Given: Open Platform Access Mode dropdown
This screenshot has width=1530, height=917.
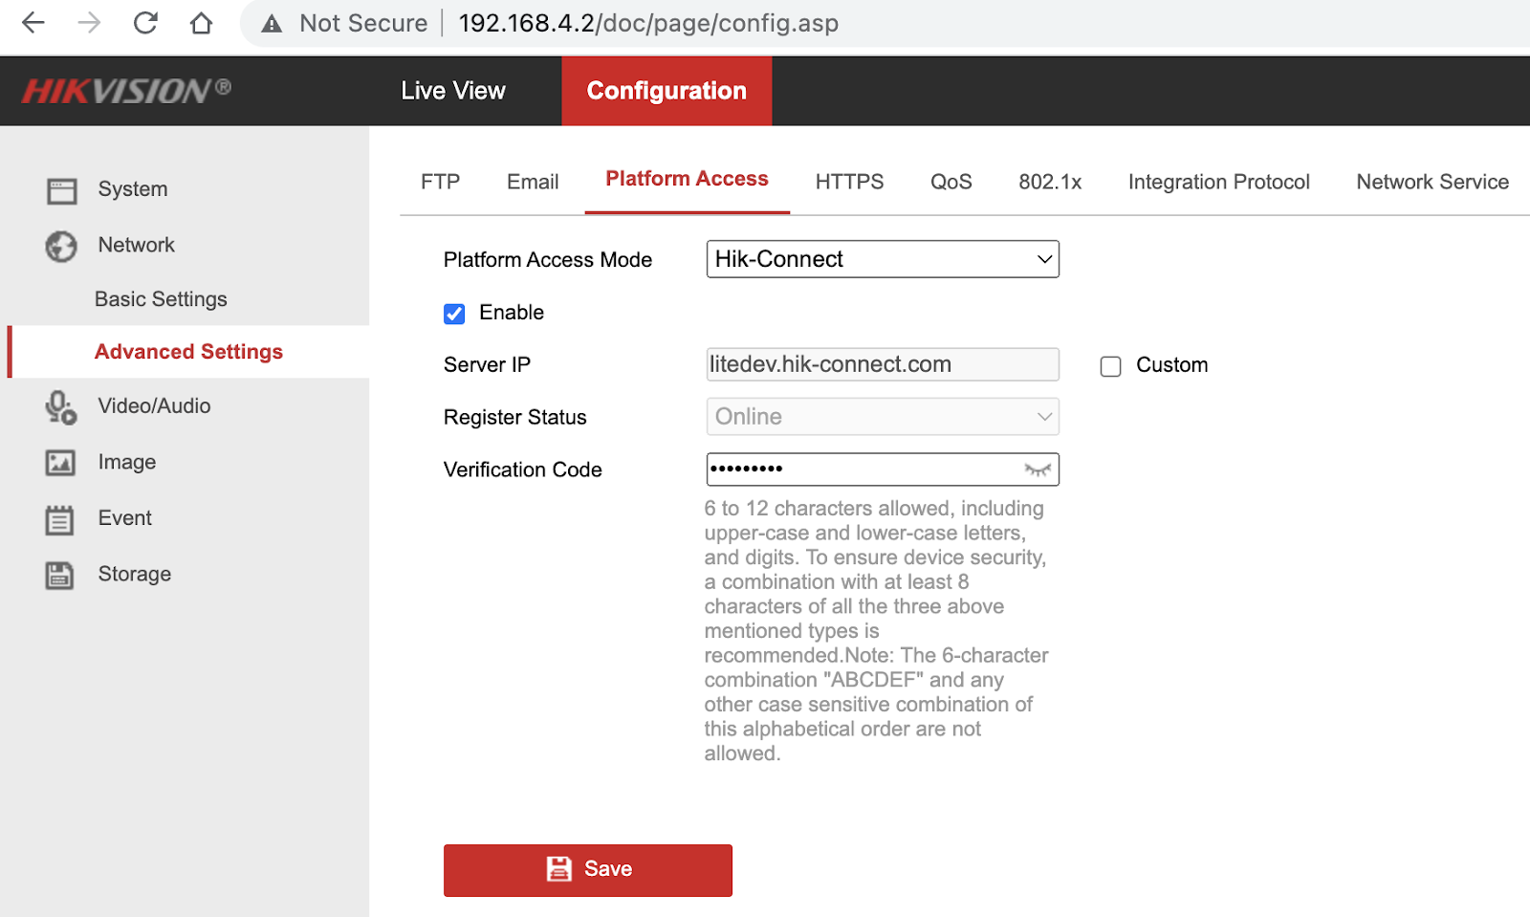Looking at the screenshot, I should click(x=883, y=259).
